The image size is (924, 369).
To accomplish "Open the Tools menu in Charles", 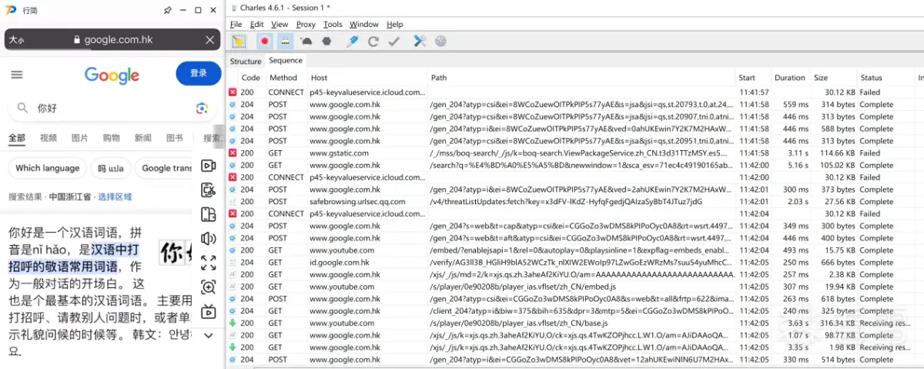I will pyautogui.click(x=333, y=25).
